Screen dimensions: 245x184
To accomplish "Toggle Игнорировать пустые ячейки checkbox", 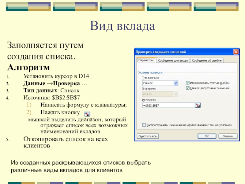I will click(188, 83).
